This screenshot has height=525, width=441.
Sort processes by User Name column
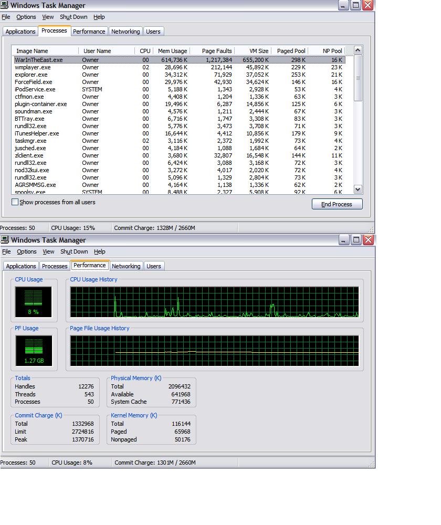(x=107, y=51)
